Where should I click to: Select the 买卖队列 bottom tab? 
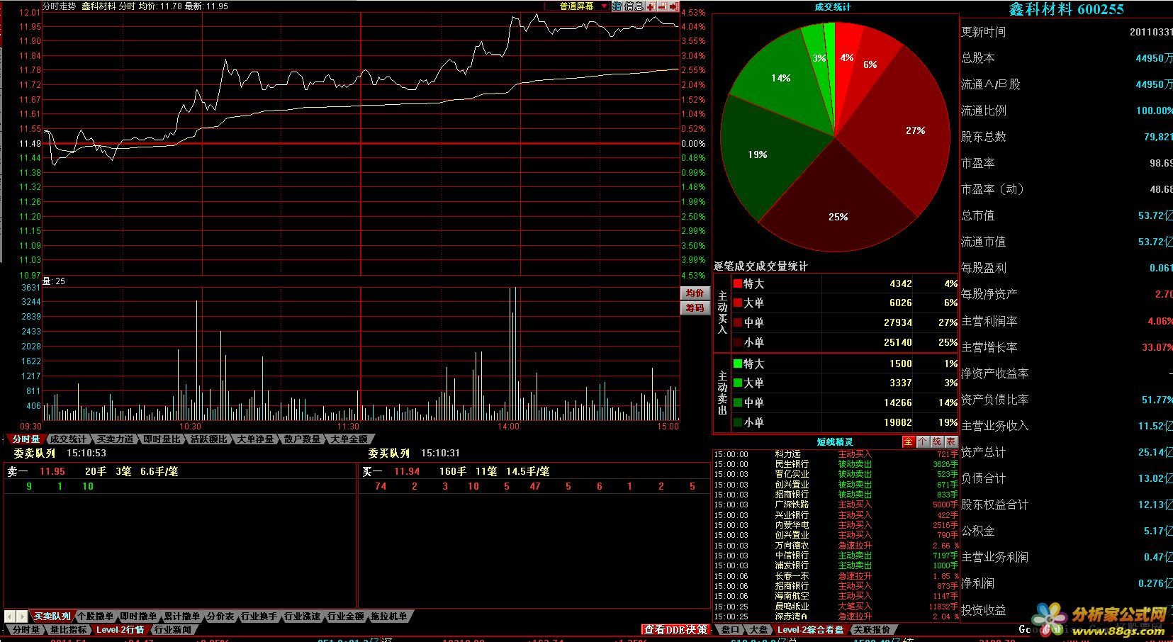(x=52, y=616)
